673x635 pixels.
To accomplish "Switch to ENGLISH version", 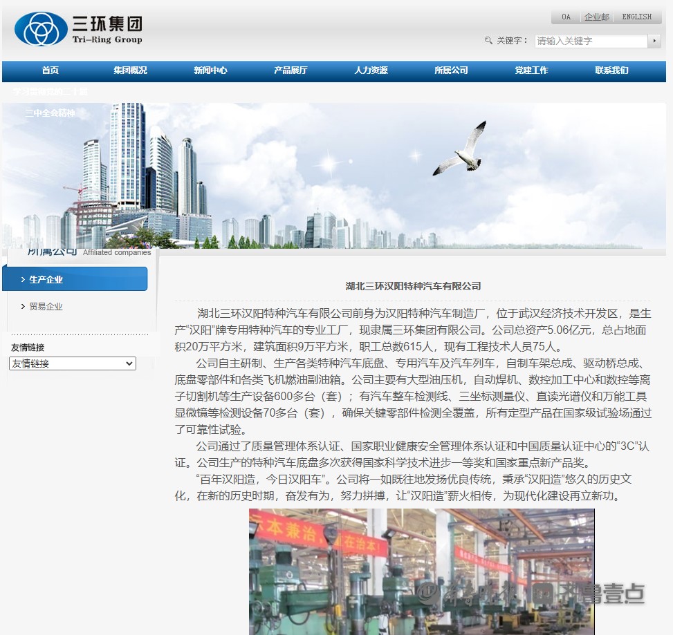I will 636,17.
